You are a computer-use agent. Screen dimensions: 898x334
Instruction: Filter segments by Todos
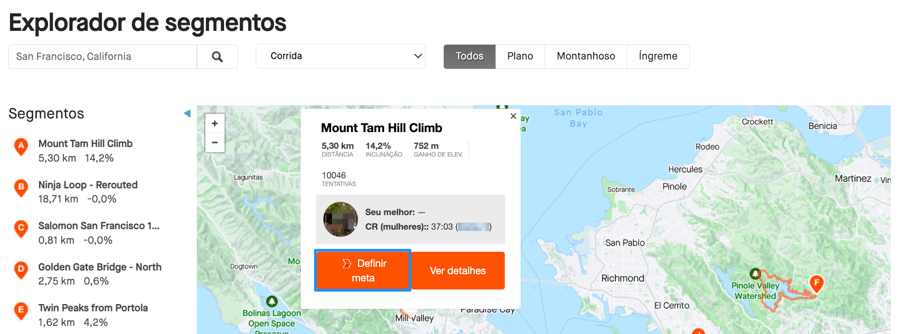(x=469, y=56)
